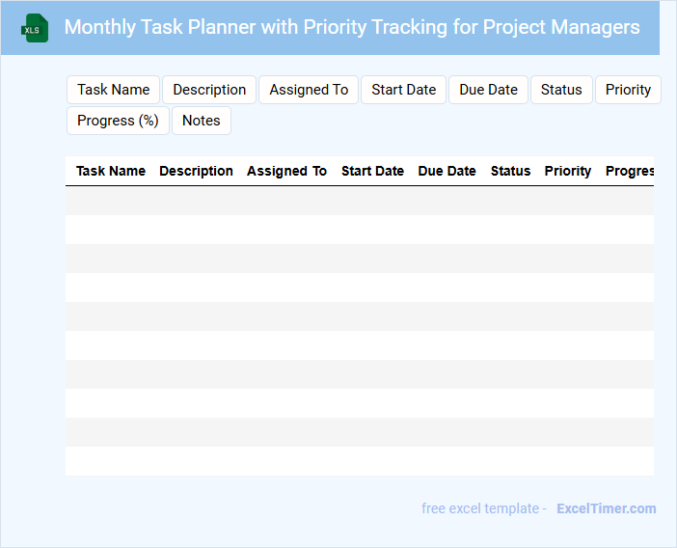
Task: Click the Task Name column header
Action: pyautogui.click(x=111, y=171)
